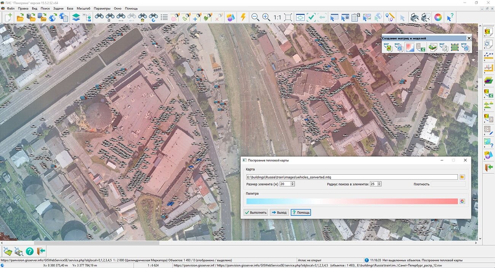495x268 pixels.
Task: Open palette chooser next to gradient bar
Action: coord(462,201)
